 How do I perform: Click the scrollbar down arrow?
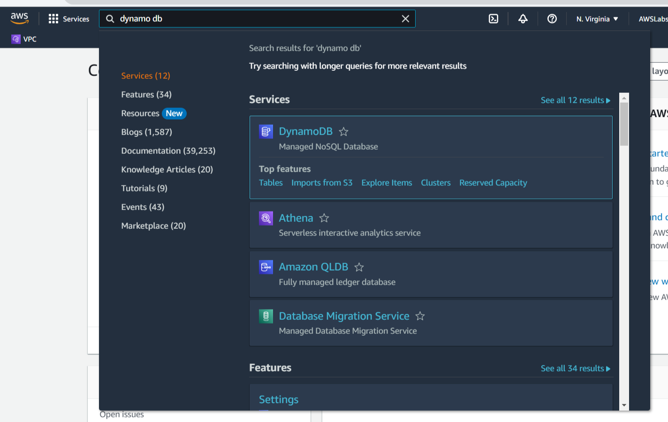click(624, 405)
